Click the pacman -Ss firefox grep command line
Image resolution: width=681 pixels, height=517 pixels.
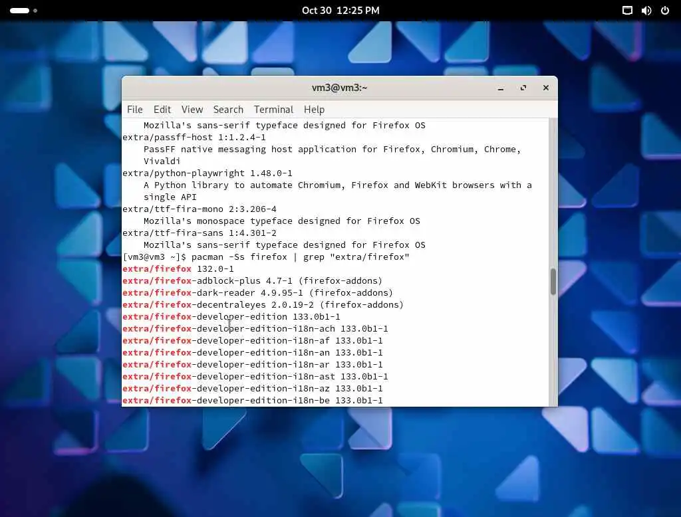pyautogui.click(x=266, y=257)
